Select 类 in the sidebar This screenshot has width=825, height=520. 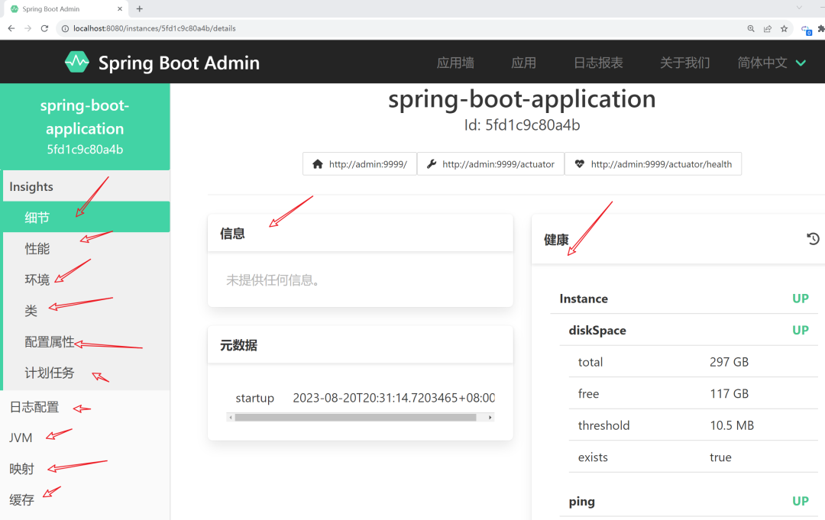(86, 310)
